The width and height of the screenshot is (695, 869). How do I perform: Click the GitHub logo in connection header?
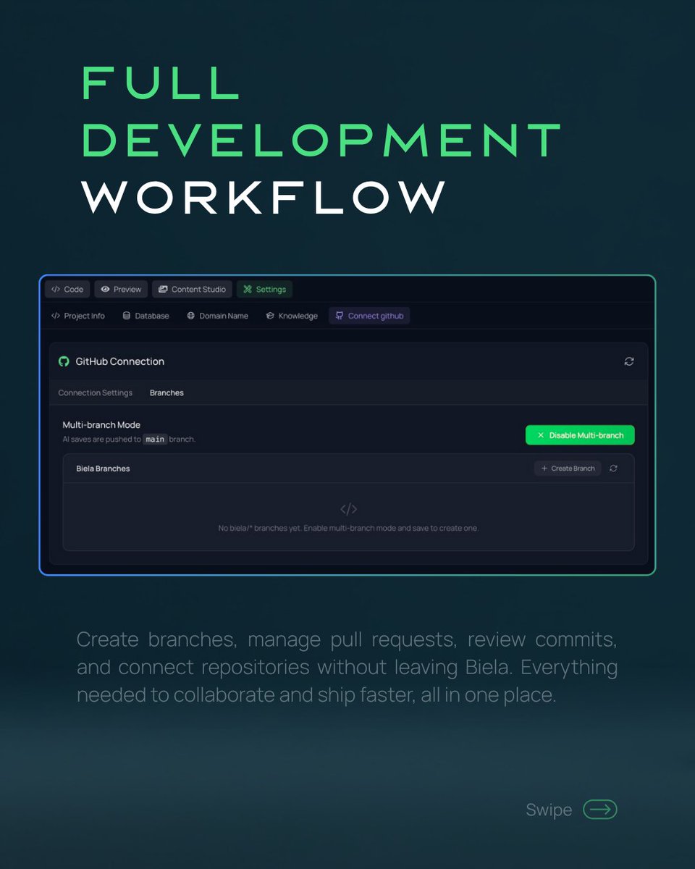[64, 361]
